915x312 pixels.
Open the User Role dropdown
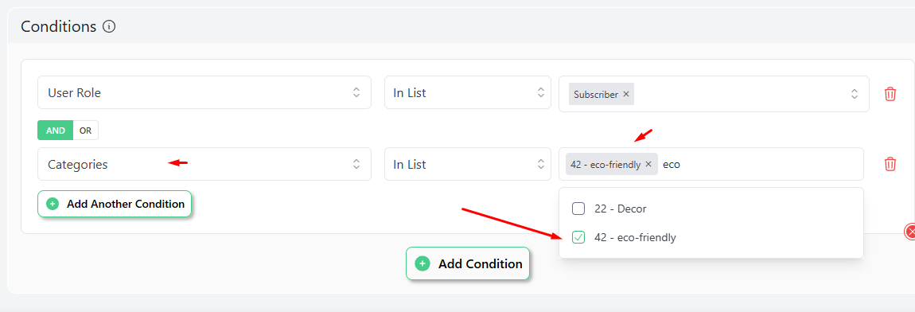pos(204,92)
